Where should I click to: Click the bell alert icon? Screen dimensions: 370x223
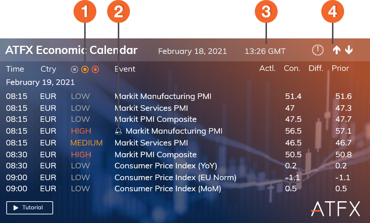(x=119, y=131)
